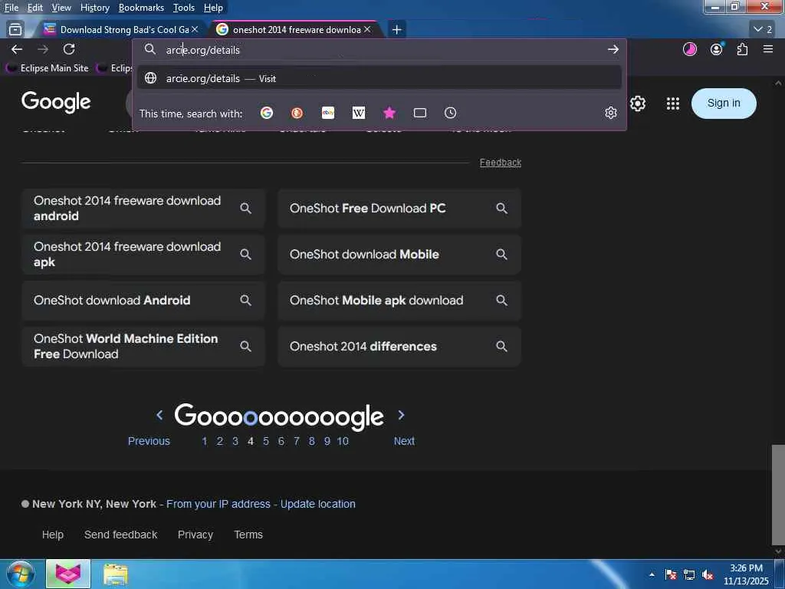Open the Eclipse Main Site bookmark
785x589 pixels.
tap(47, 68)
